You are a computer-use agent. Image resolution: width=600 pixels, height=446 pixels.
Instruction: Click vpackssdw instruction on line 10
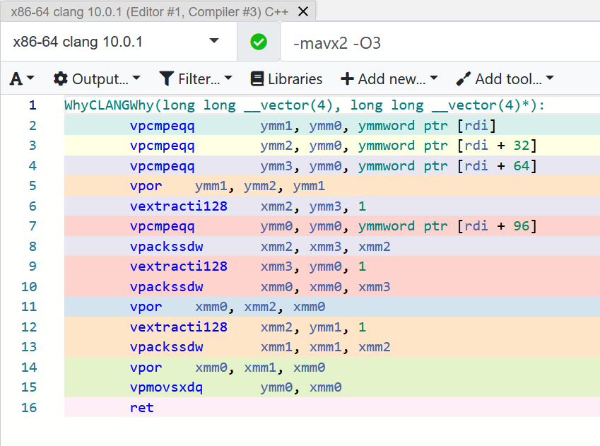pyautogui.click(x=167, y=287)
